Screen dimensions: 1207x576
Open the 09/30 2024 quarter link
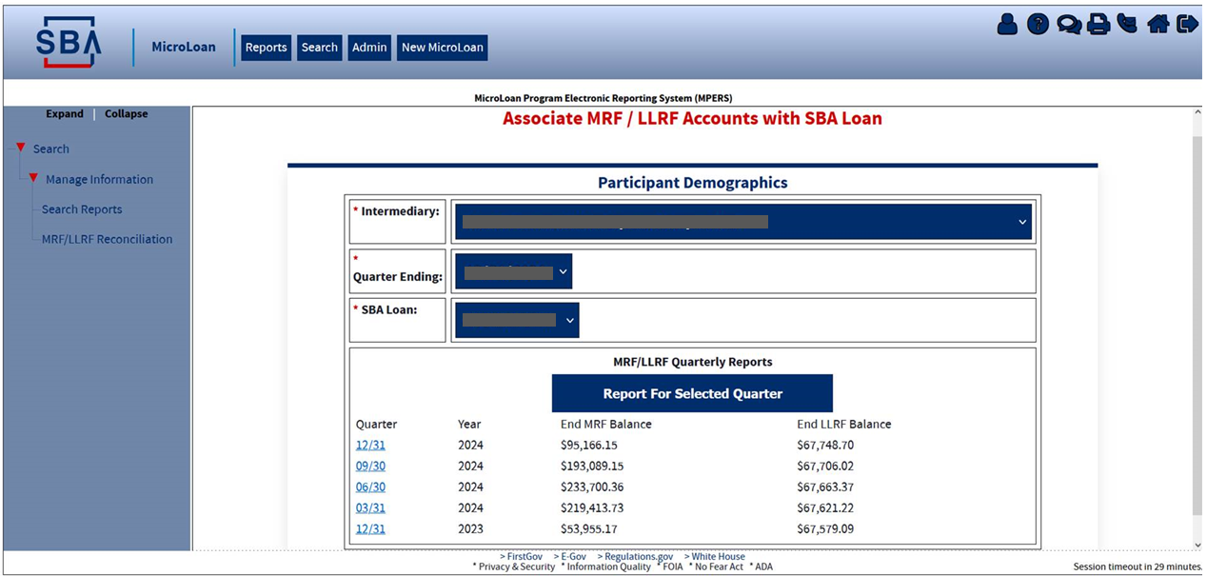pos(370,466)
